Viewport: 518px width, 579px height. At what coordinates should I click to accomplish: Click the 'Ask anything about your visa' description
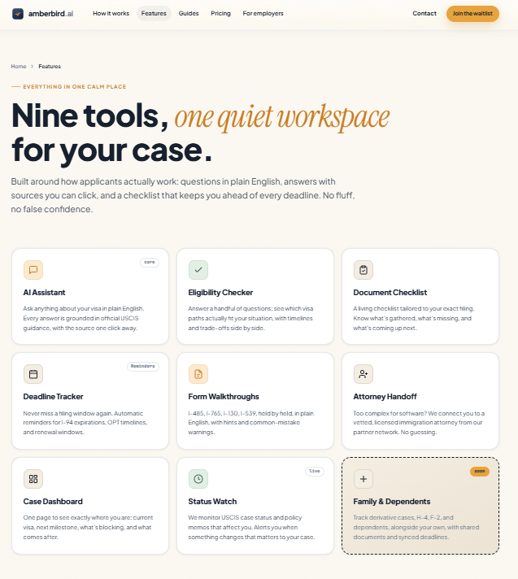(84, 318)
